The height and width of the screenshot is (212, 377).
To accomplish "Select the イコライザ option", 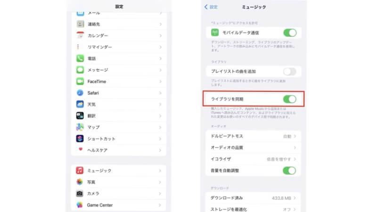I will (x=253, y=159).
